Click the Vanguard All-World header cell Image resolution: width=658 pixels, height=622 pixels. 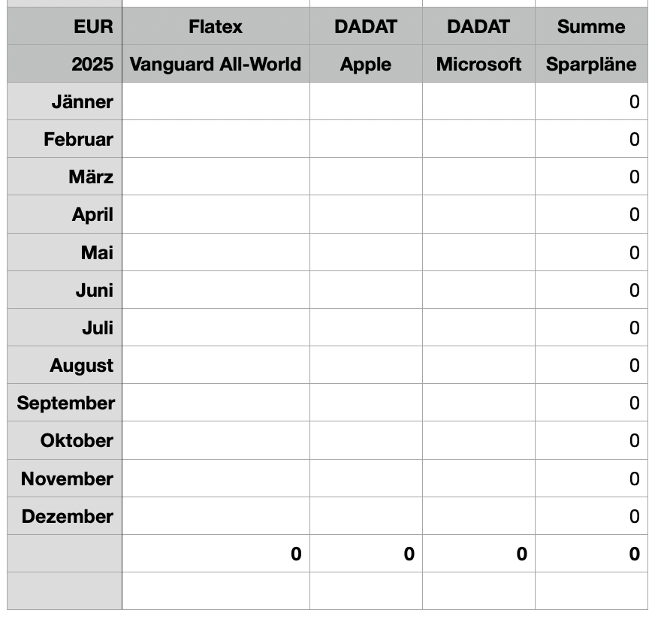[x=216, y=65]
